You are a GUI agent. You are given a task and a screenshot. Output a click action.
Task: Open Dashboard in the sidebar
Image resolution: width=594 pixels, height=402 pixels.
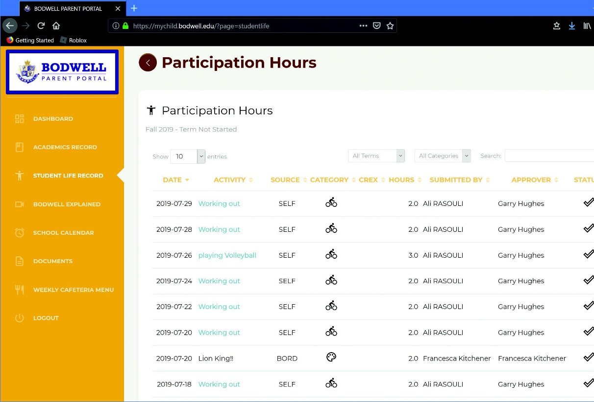tap(53, 119)
